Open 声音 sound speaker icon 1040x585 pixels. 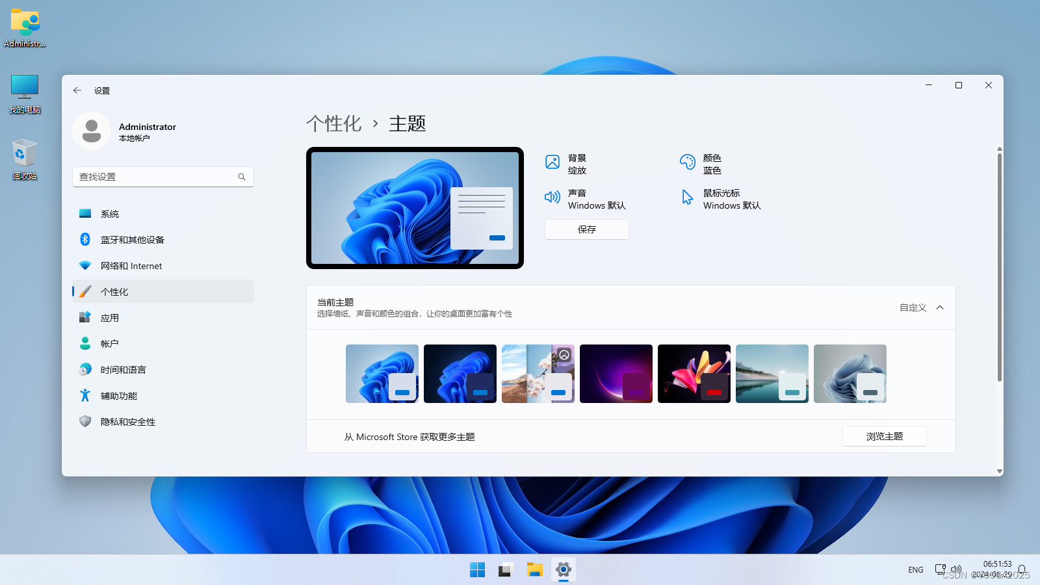tap(552, 197)
